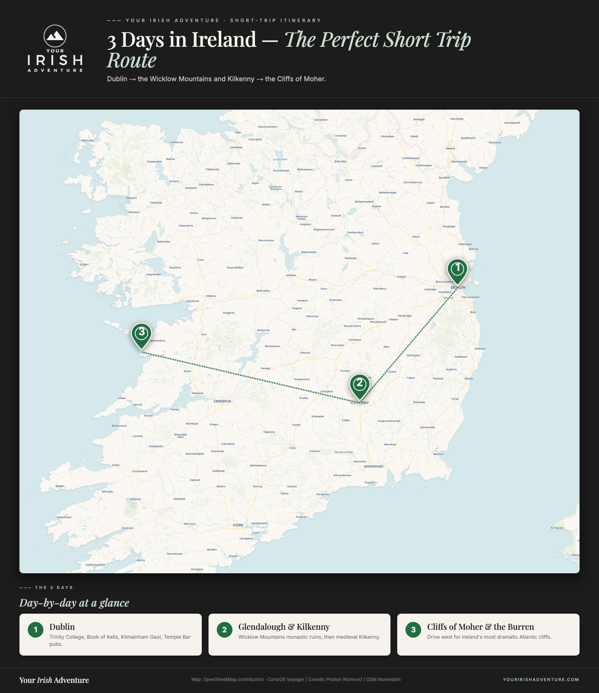Click the WATERFORD city label on map
599x693 pixels.
374,467
